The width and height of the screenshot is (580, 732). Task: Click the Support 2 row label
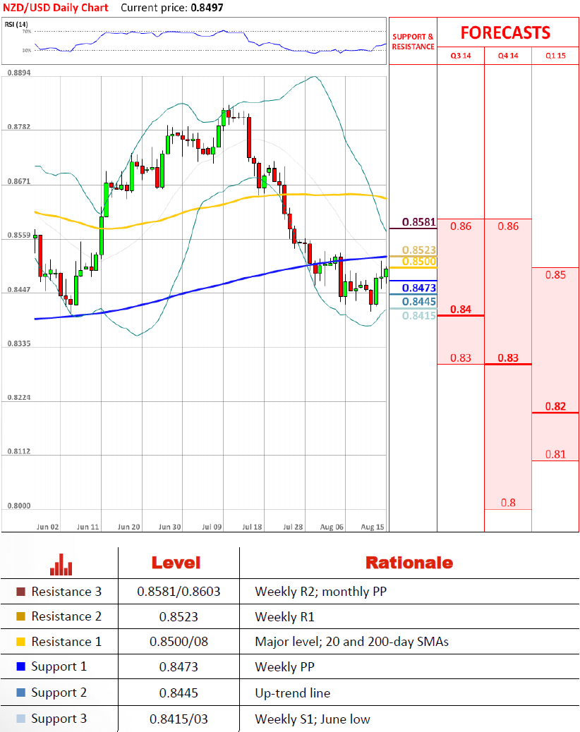coord(59,693)
